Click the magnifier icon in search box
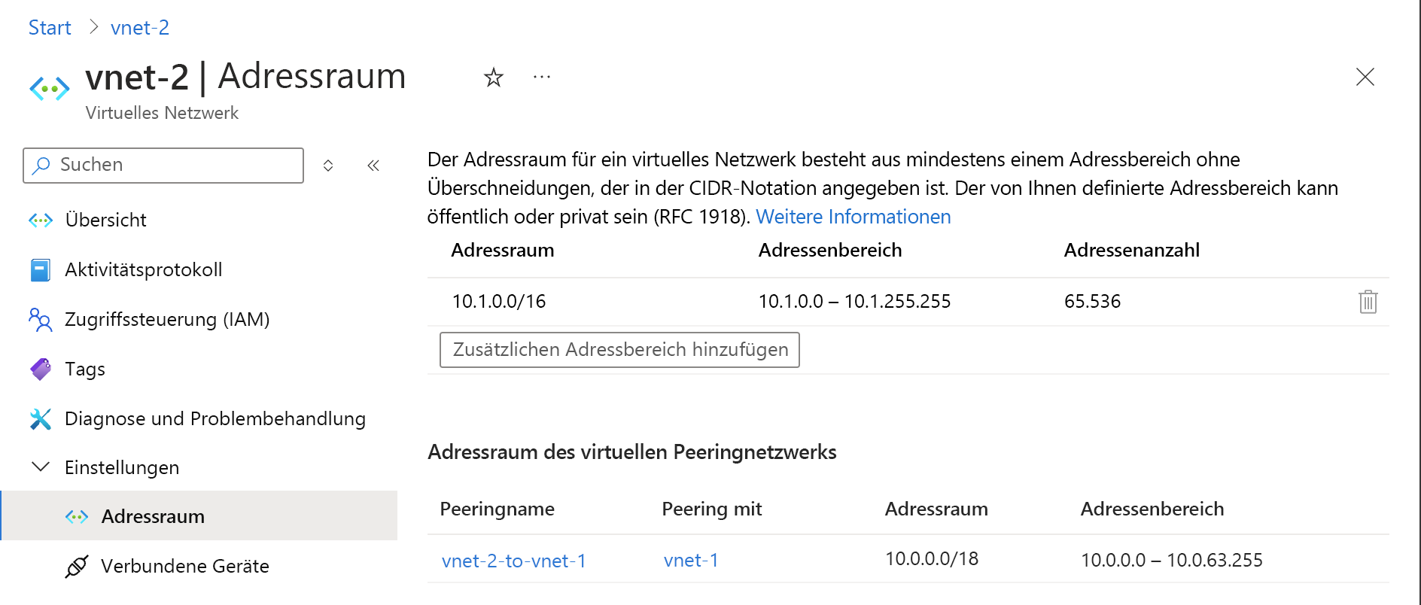The image size is (1421, 605). tap(42, 165)
